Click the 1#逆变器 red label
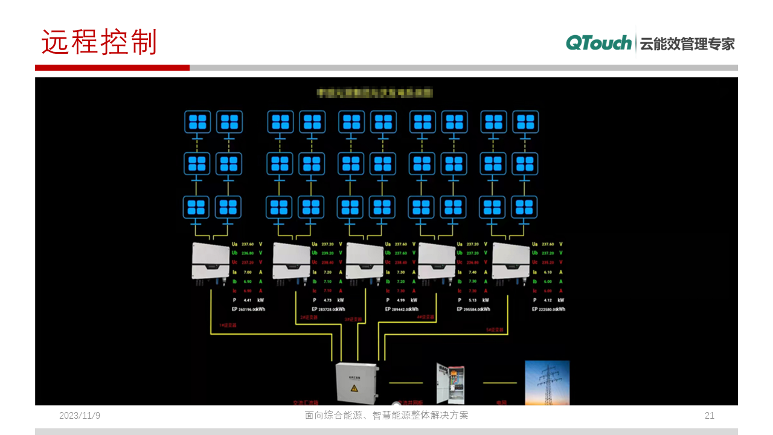 click(227, 325)
